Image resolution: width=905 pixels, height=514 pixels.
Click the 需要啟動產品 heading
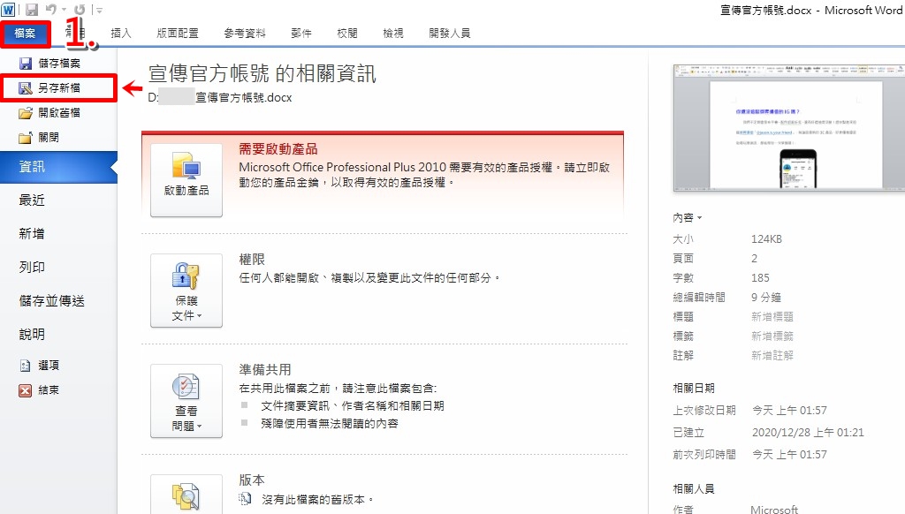click(x=278, y=149)
